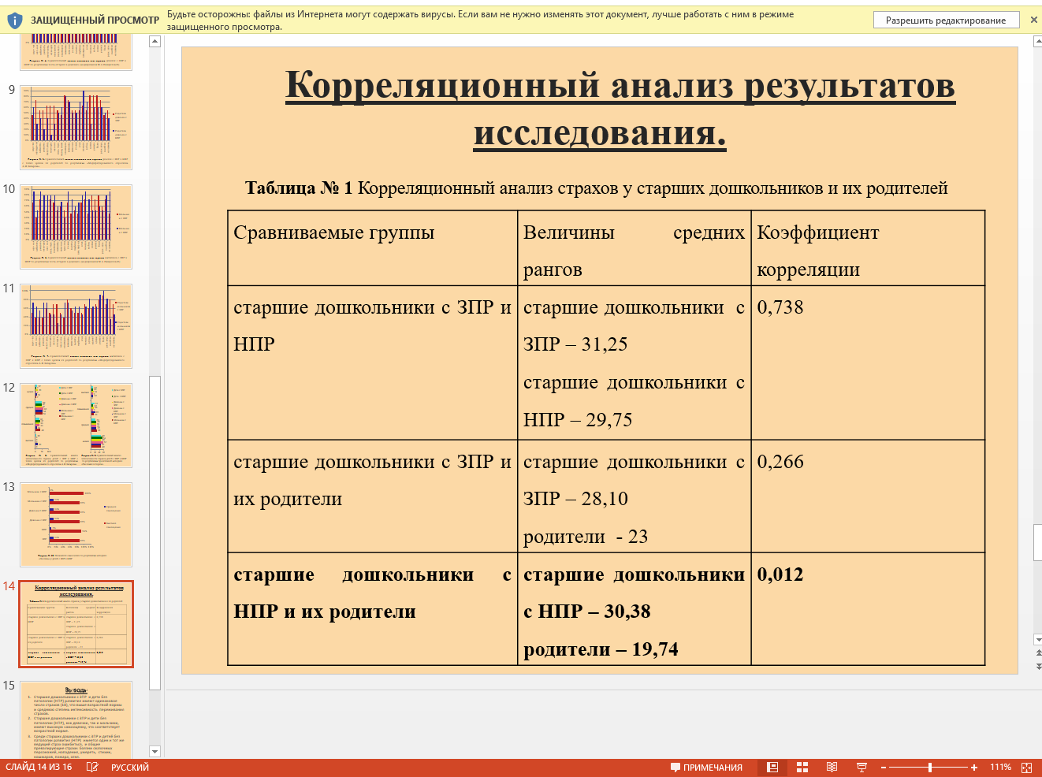Select slide 11 thumbnail
The width and height of the screenshot is (1042, 777).
(x=76, y=326)
